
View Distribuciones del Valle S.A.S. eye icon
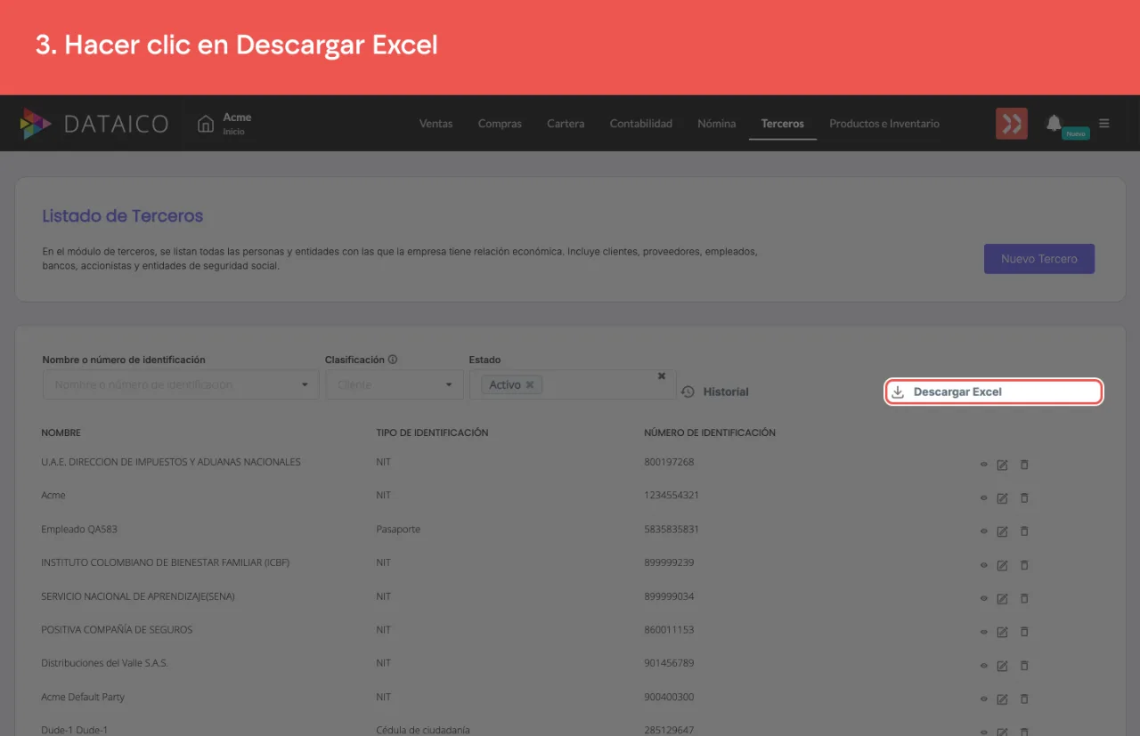point(984,666)
